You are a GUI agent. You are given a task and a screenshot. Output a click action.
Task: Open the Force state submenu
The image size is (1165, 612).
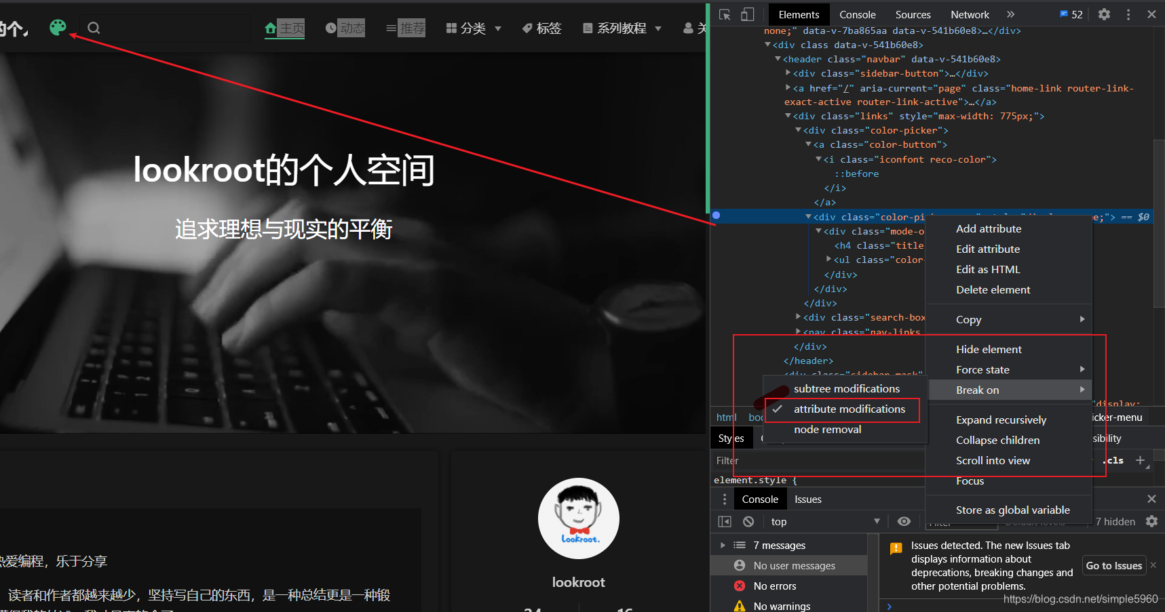tap(1009, 370)
